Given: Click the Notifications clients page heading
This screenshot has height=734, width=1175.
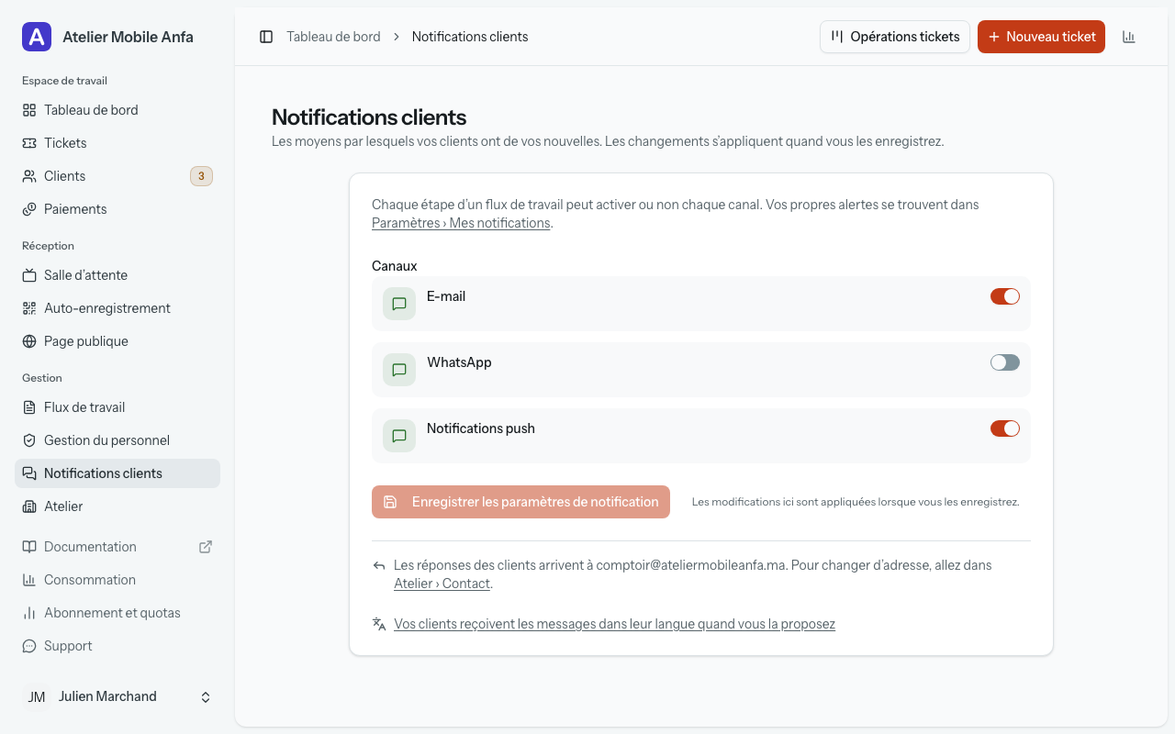Looking at the screenshot, I should [x=369, y=117].
